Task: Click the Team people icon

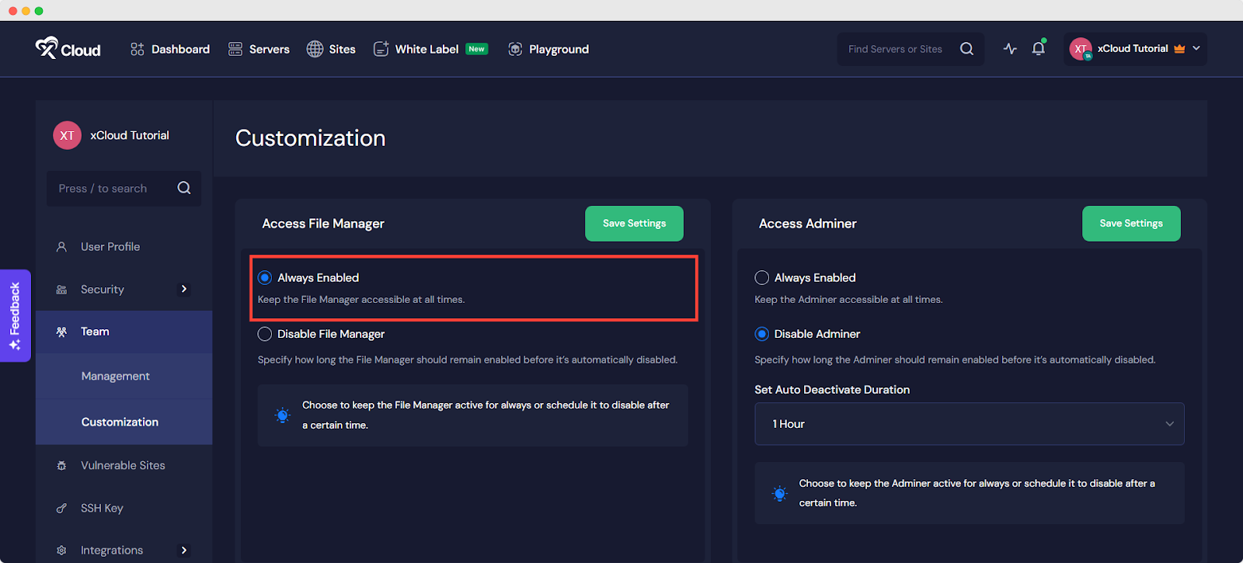Action: (61, 332)
